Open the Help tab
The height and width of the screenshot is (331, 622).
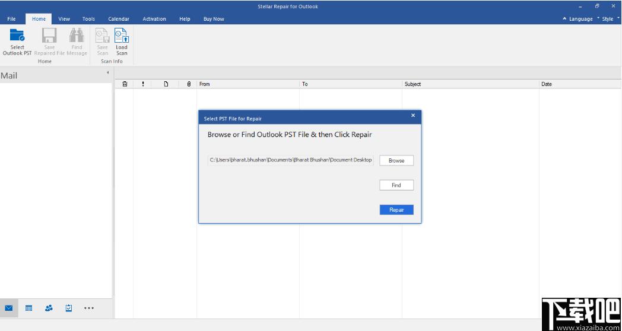tap(185, 18)
